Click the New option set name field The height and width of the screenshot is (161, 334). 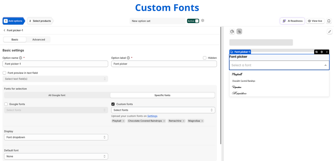click(157, 21)
